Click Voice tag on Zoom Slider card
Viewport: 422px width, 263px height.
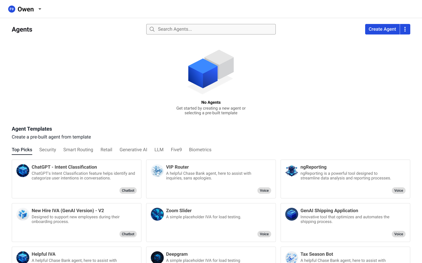coord(264,234)
